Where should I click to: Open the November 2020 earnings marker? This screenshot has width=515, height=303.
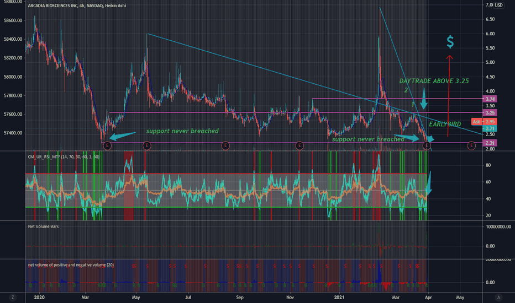[299, 145]
